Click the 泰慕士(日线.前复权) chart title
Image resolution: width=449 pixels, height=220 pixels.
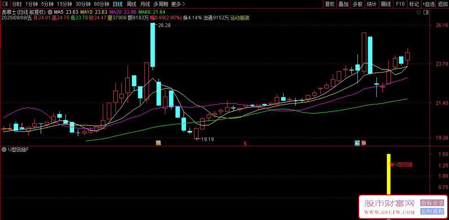point(24,12)
